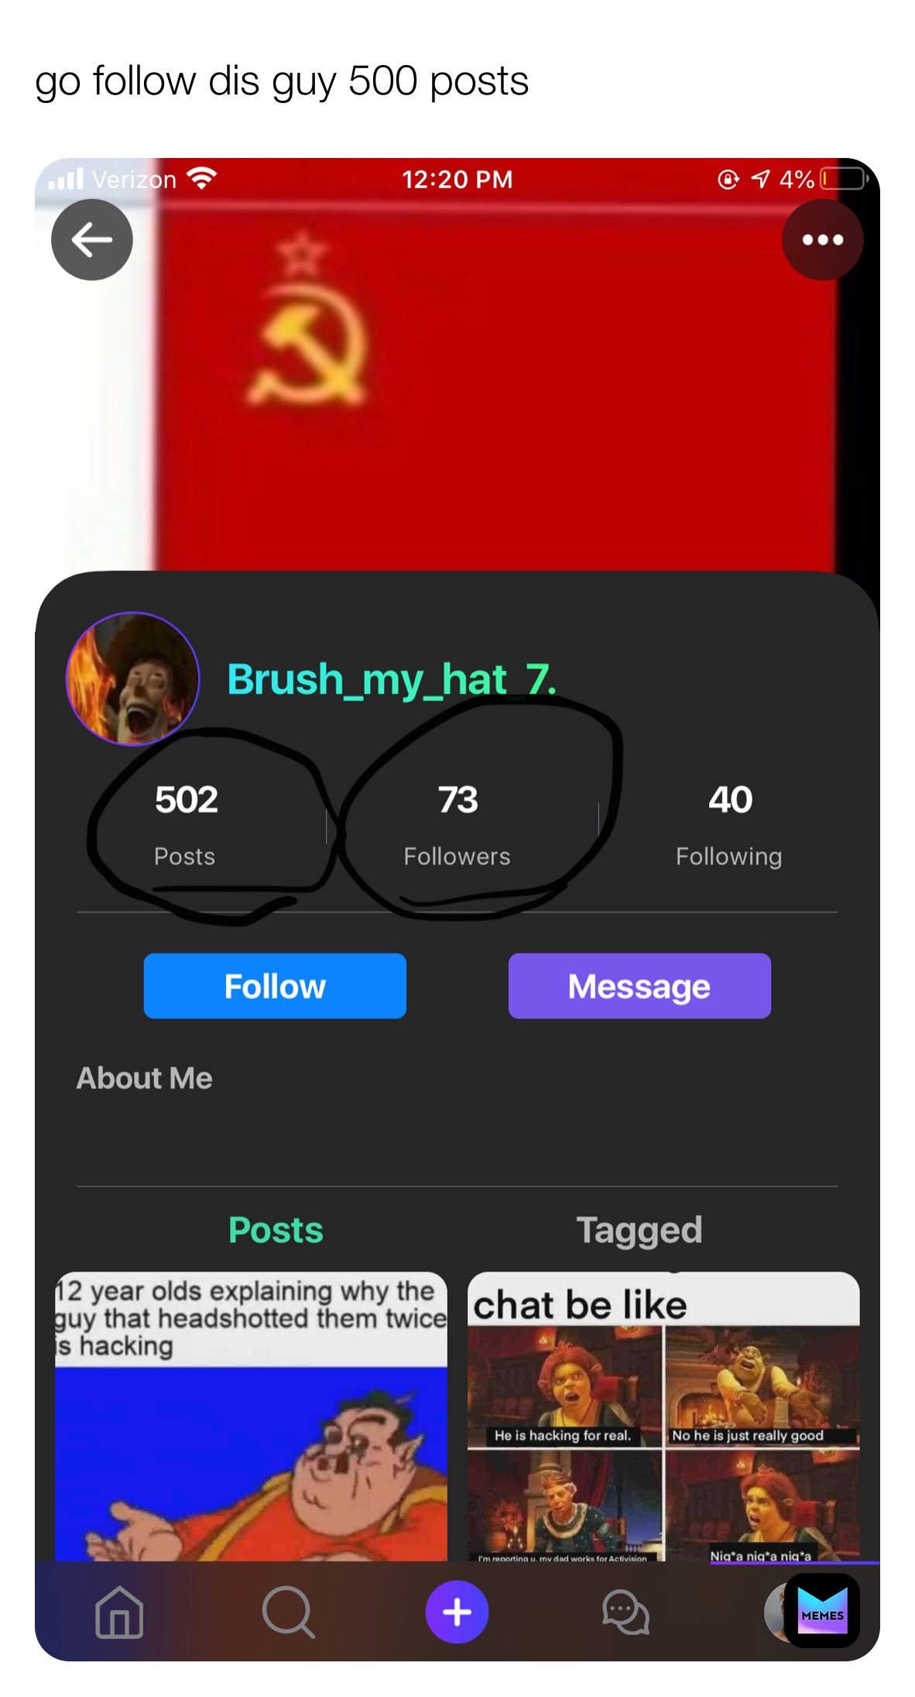The width and height of the screenshot is (915, 1697).
Task: Tap the About Me section heading
Action: (x=144, y=1077)
